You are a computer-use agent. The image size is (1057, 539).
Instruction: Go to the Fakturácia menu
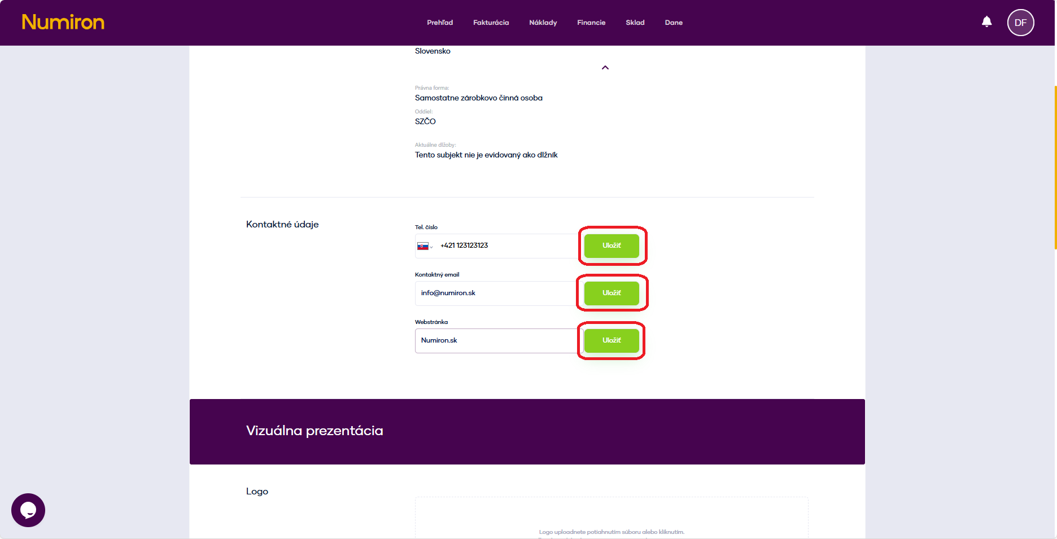[491, 23]
